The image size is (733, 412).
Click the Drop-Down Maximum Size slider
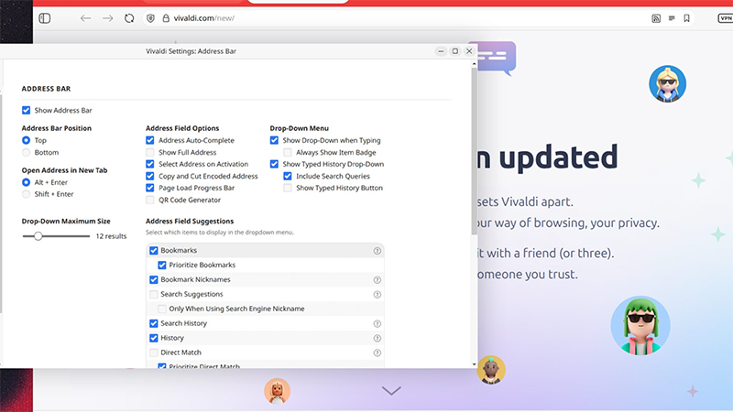(57, 235)
